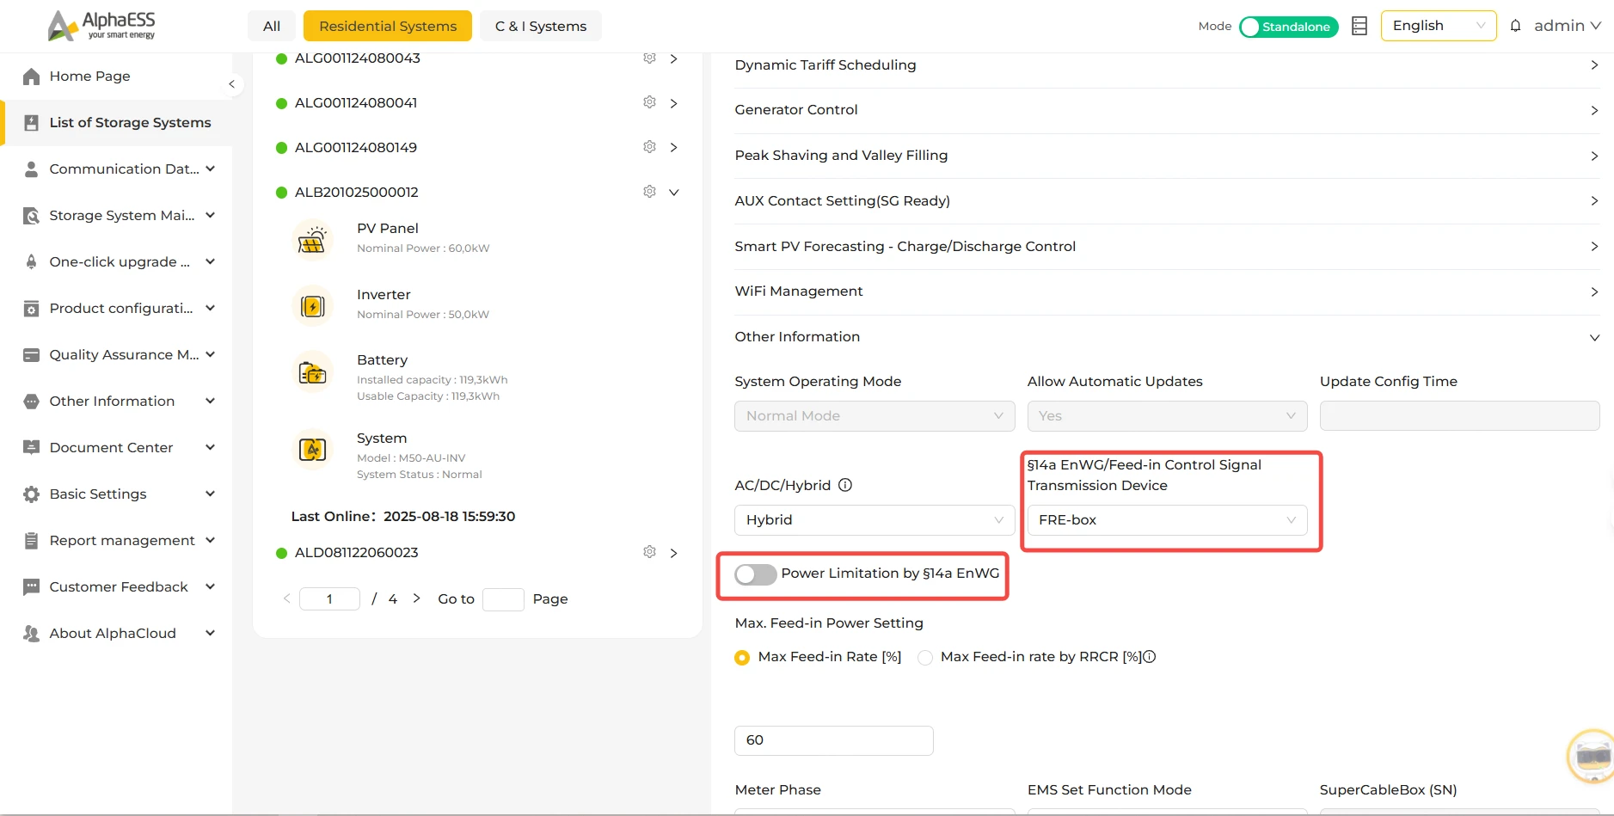
Task: Open the FRE-box device dropdown
Action: pos(1167,520)
